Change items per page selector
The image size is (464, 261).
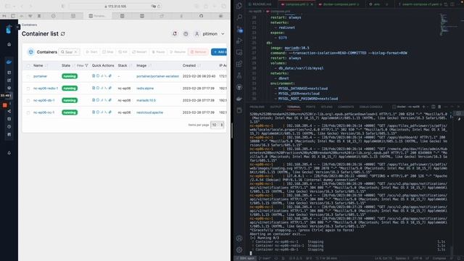coord(217,125)
